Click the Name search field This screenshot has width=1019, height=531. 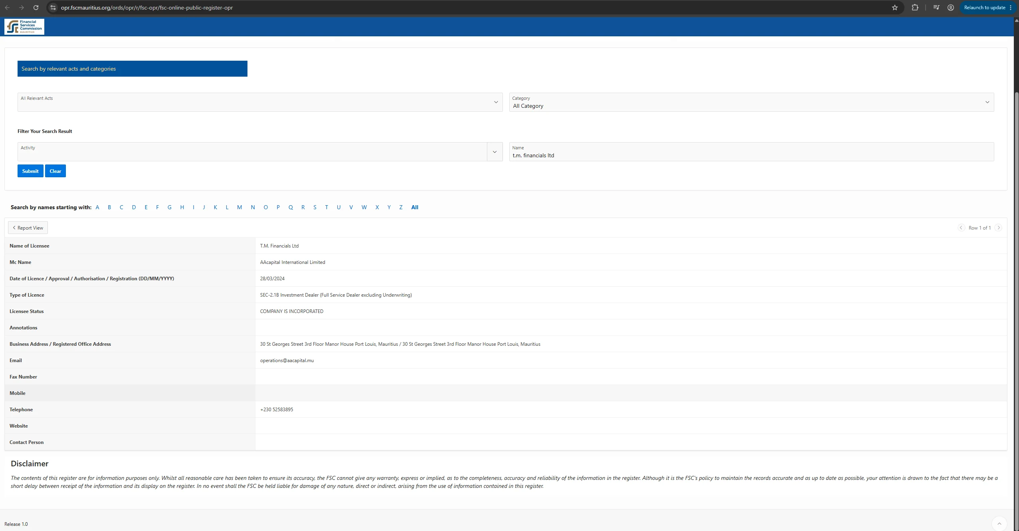[x=752, y=152]
